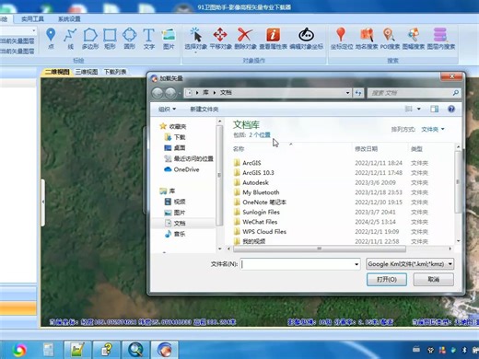Click the 打开(O) button

pos(387,280)
